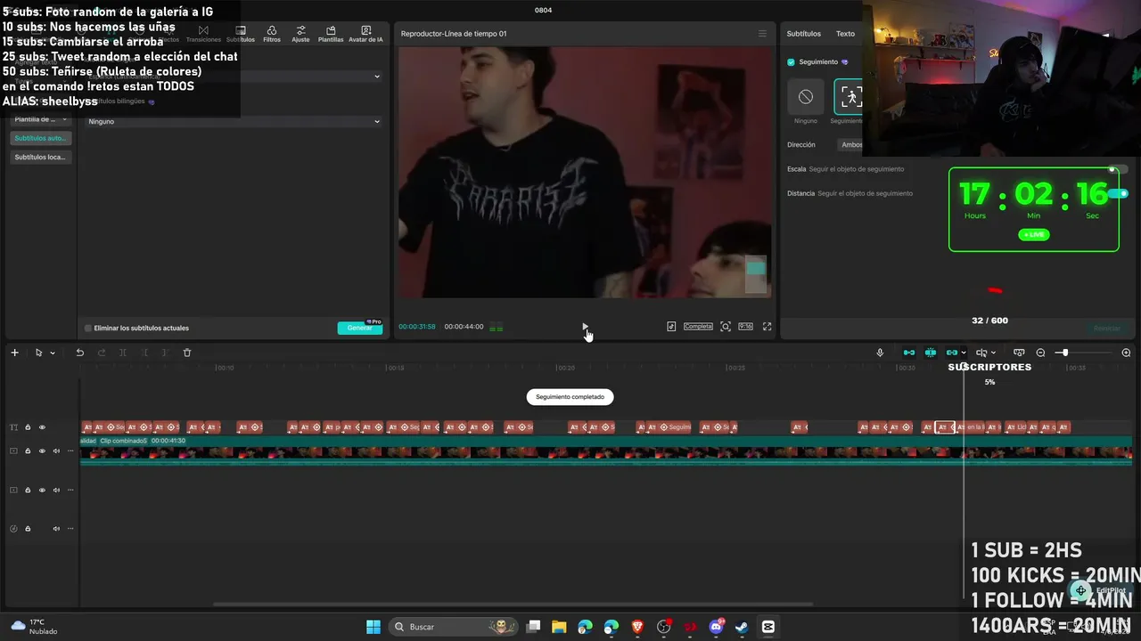Screen dimensions: 1141x641
Task: Hide the second empty video track
Action: click(42, 491)
